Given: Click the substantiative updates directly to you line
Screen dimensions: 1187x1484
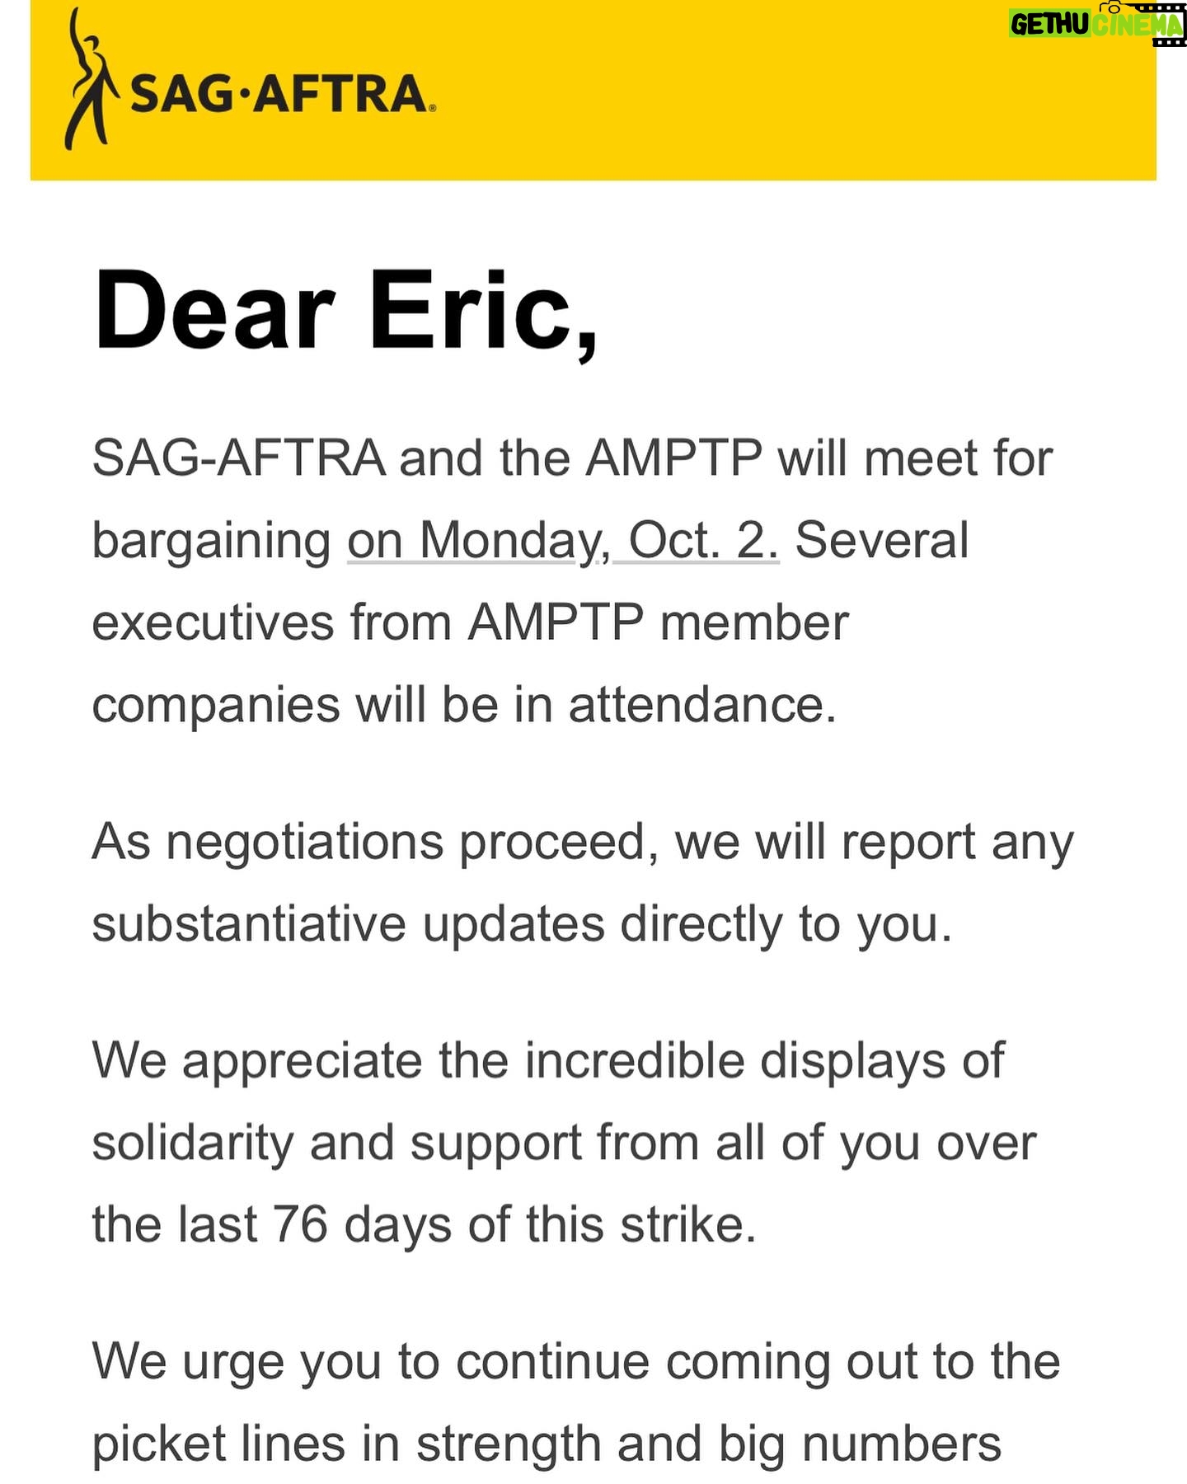Looking at the screenshot, I should tap(522, 924).
